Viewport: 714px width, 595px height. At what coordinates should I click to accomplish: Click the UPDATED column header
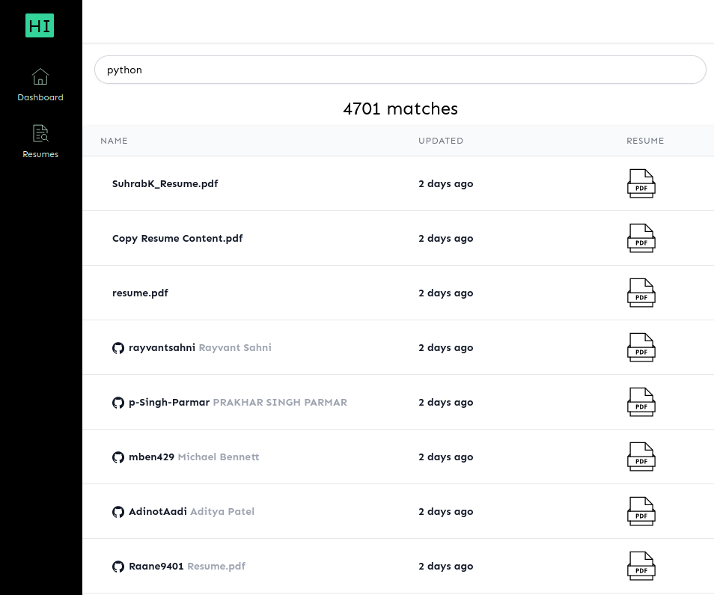pos(441,141)
